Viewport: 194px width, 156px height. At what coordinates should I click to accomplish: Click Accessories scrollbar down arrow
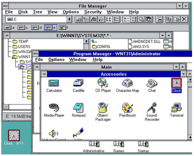pyautogui.click(x=190, y=137)
